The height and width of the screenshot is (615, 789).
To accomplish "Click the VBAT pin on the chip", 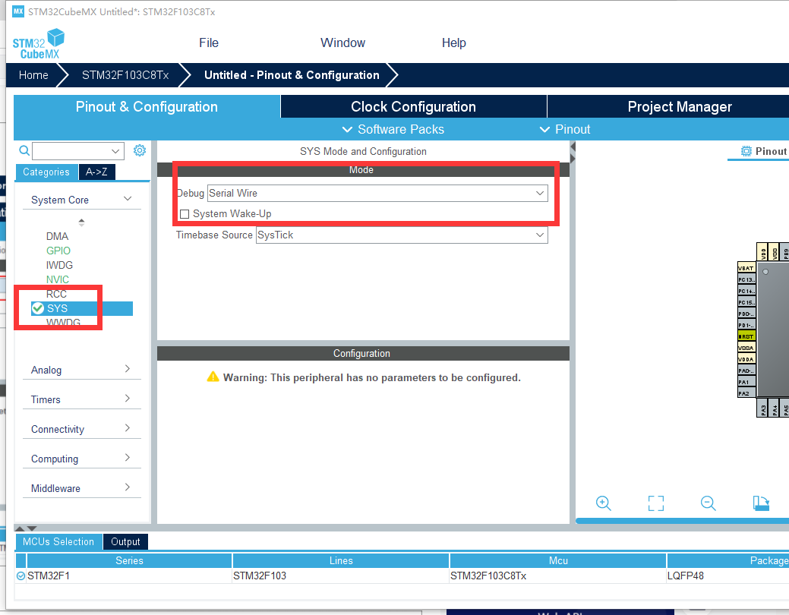I will (746, 268).
